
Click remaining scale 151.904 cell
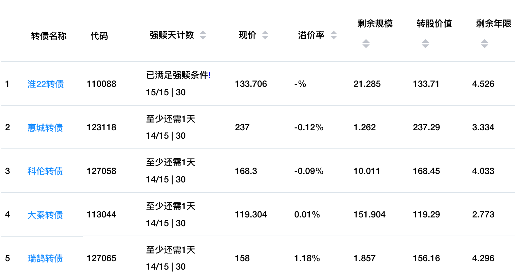coord(369,214)
